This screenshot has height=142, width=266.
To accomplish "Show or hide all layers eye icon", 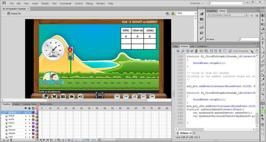I will 26,108.
